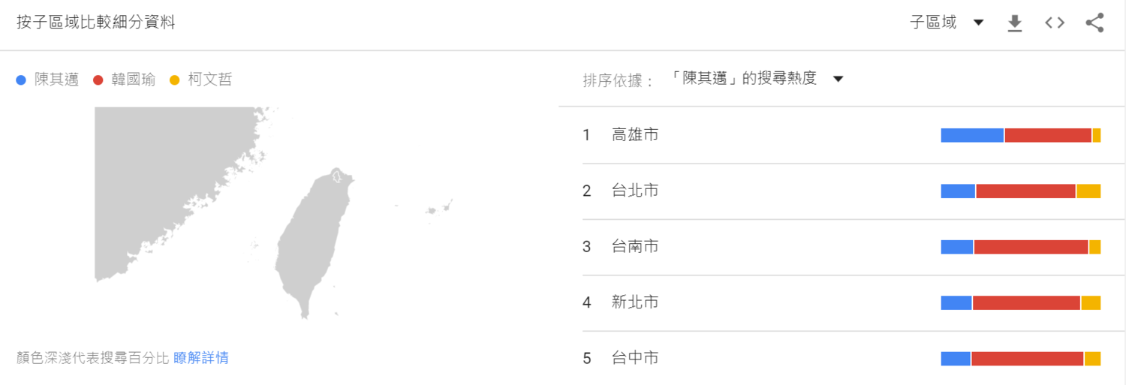The height and width of the screenshot is (385, 1126).
Task: Open the 瞭解詳情 link
Action: click(x=201, y=358)
